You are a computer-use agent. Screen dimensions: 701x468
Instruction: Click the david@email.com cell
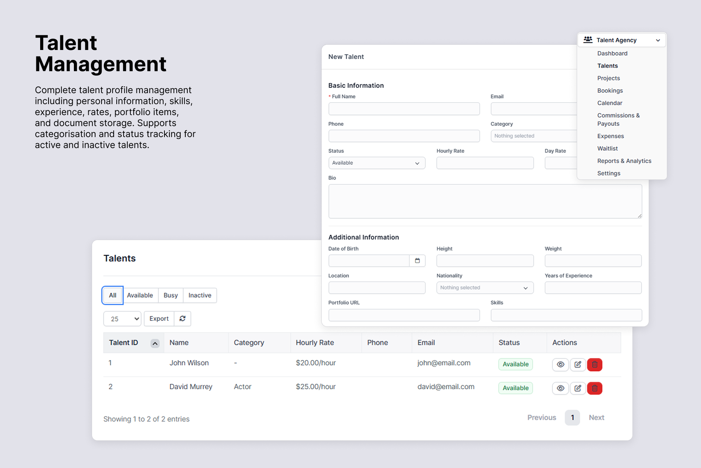446,387
